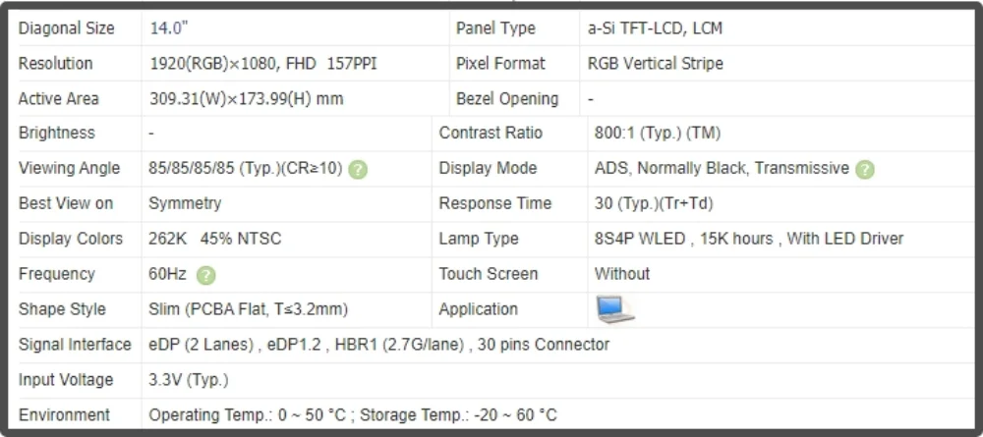Click the help icon beside Display Mode
Image resolution: width=983 pixels, height=437 pixels.
click(x=864, y=170)
